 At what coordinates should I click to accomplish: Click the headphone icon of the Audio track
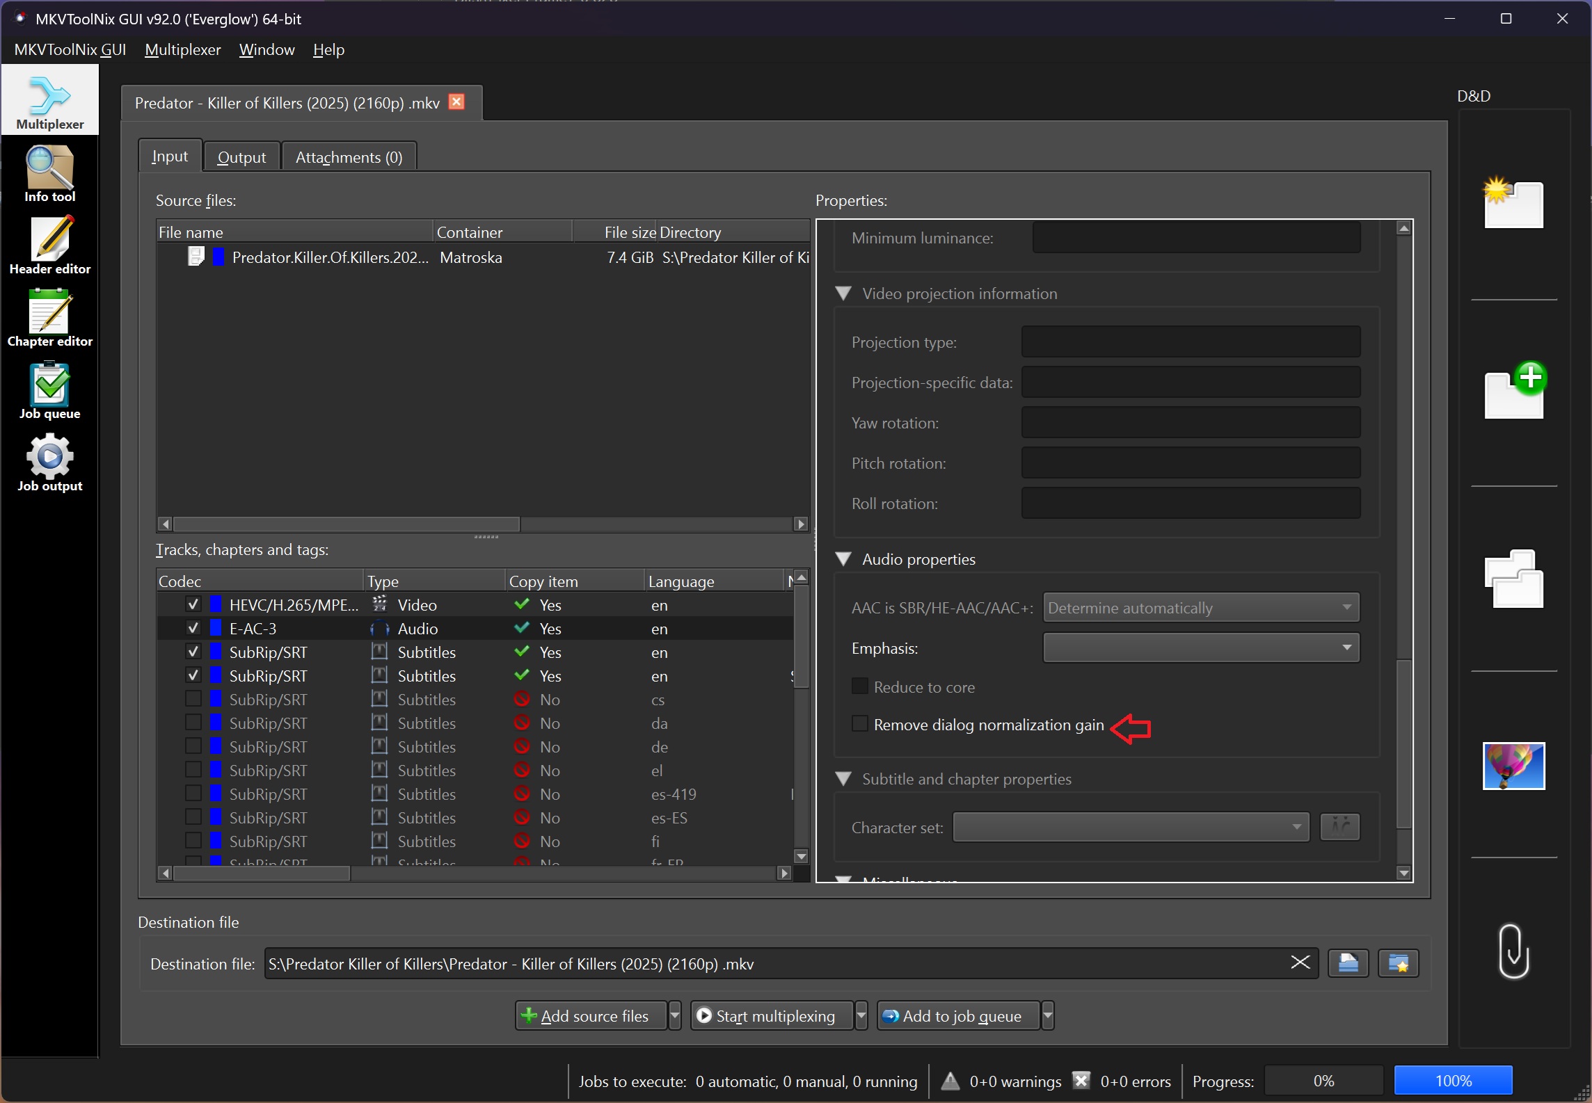point(379,628)
